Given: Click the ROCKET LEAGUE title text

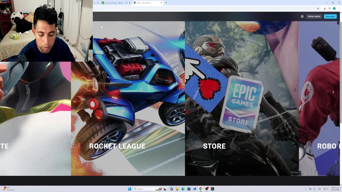Looking at the screenshot, I should [x=117, y=146].
